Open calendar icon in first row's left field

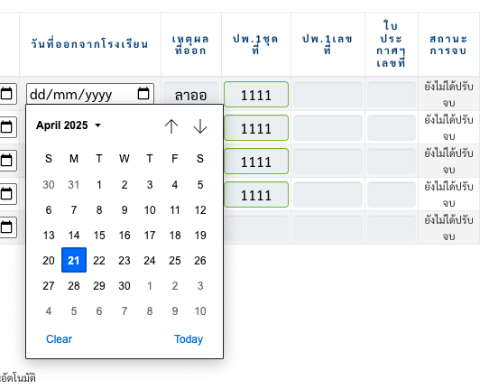tap(6, 94)
